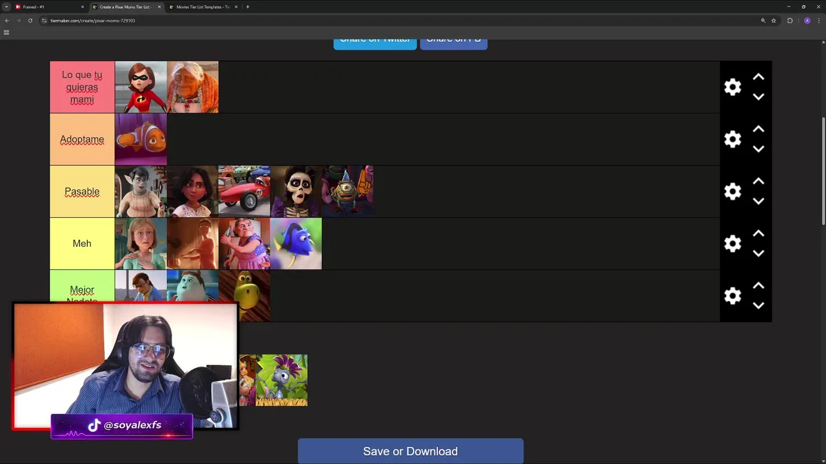The width and height of the screenshot is (826, 464).
Task: Select the orange Adoptame tier label
Action: pyautogui.click(x=82, y=139)
